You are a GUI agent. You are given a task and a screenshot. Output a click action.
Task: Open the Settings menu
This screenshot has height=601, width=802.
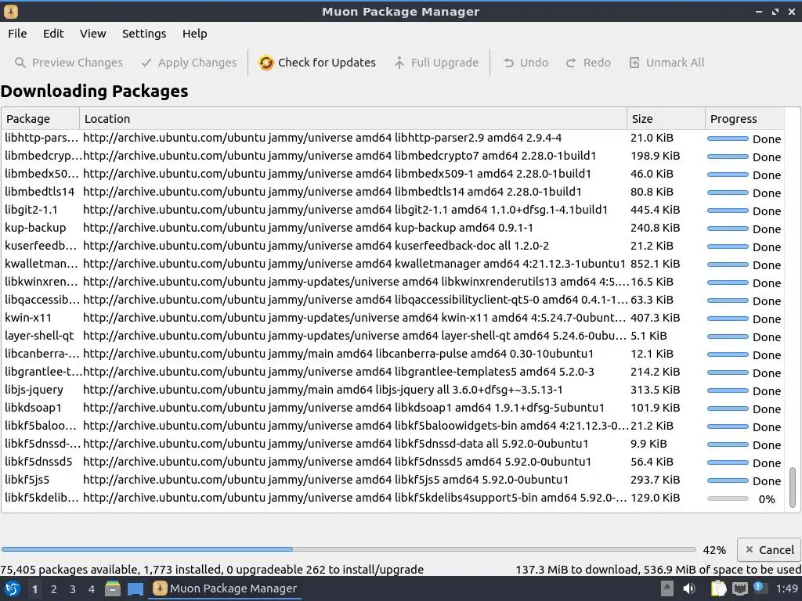144,34
